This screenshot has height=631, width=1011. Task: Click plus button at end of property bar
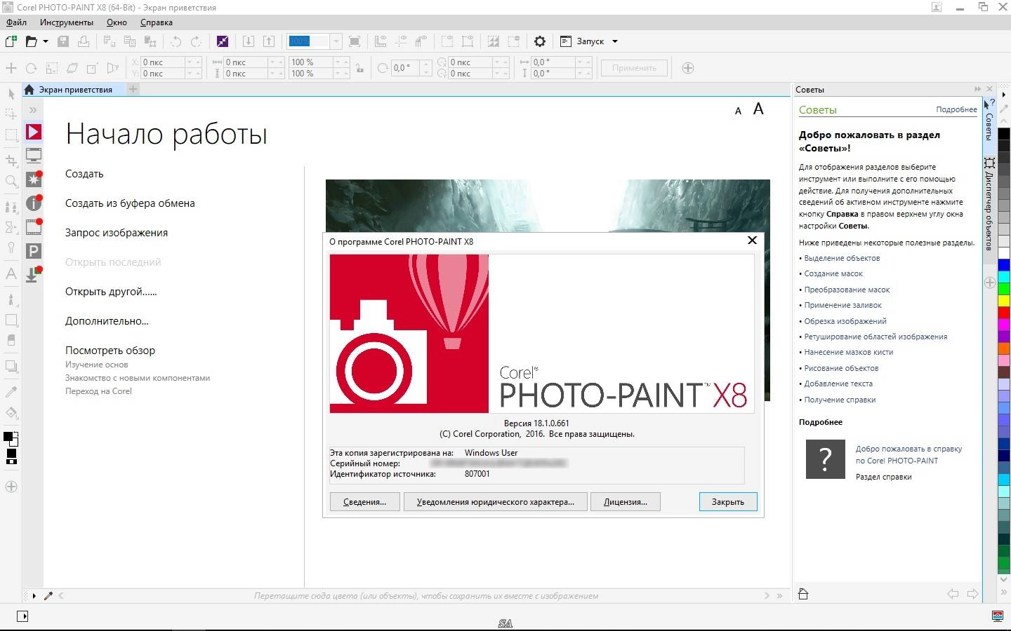coord(688,68)
